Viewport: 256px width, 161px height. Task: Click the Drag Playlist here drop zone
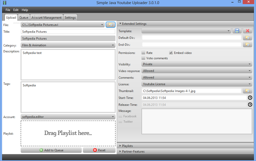(68, 133)
